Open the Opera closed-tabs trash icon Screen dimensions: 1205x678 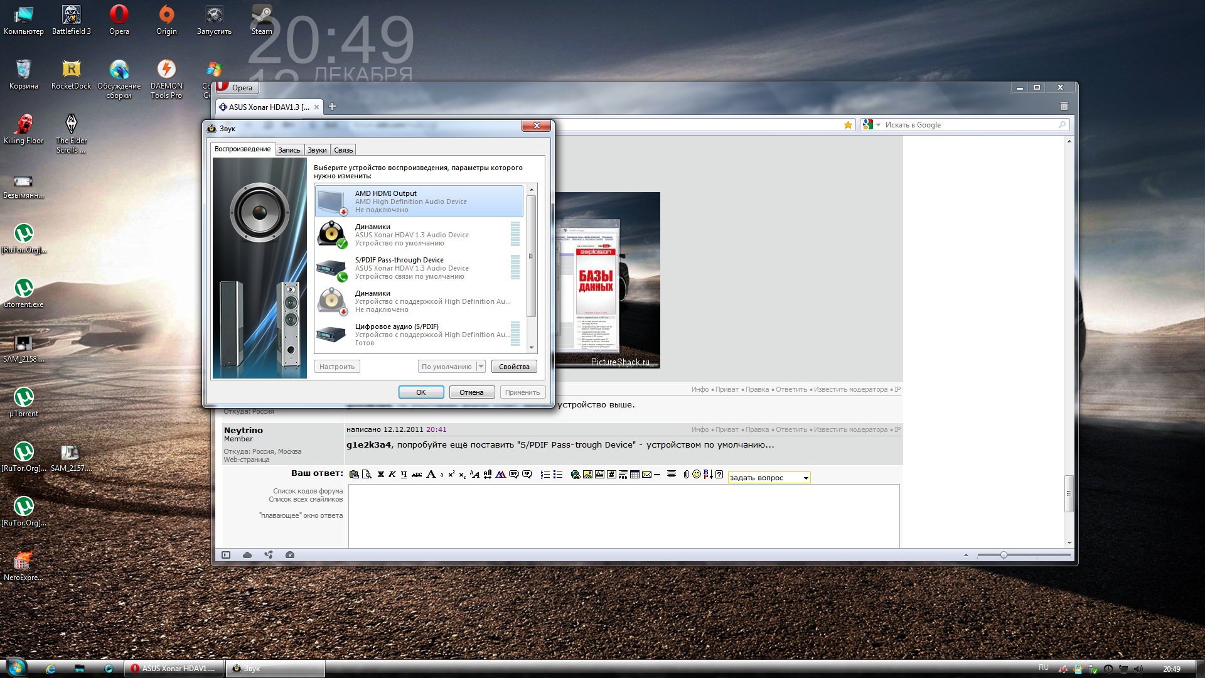(1063, 106)
